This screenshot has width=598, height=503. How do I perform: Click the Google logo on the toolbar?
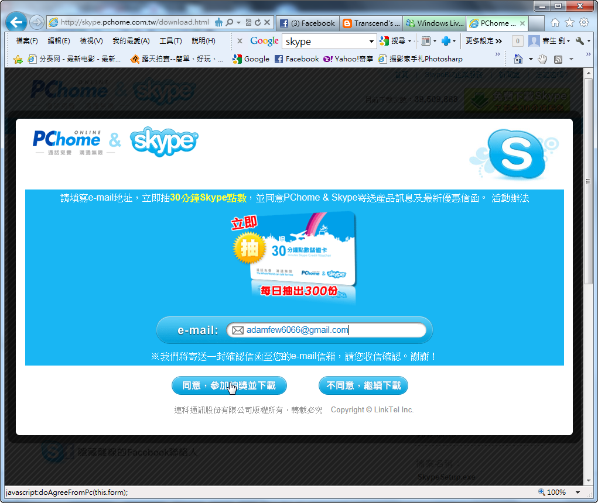264,41
